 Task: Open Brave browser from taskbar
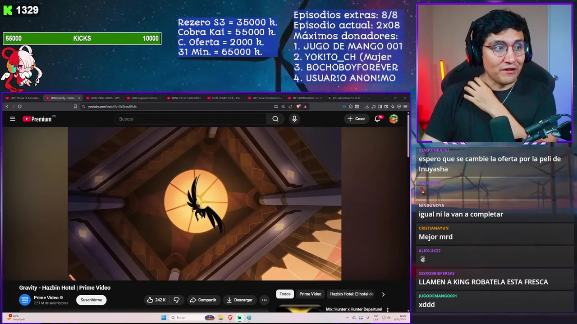pos(230,318)
